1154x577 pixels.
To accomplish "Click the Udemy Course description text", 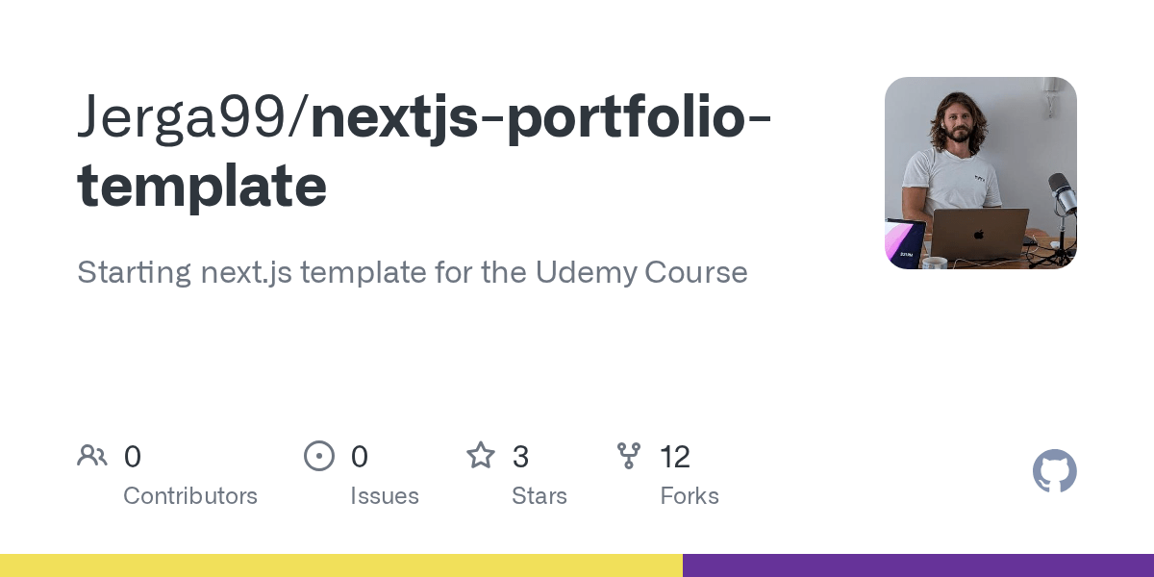I will 641,272.
